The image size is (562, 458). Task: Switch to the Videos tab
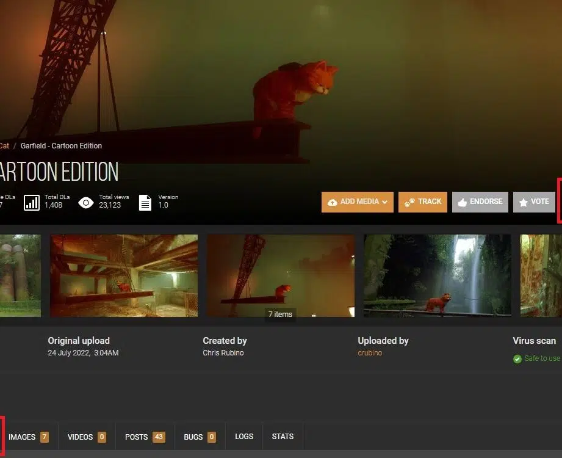click(x=87, y=437)
